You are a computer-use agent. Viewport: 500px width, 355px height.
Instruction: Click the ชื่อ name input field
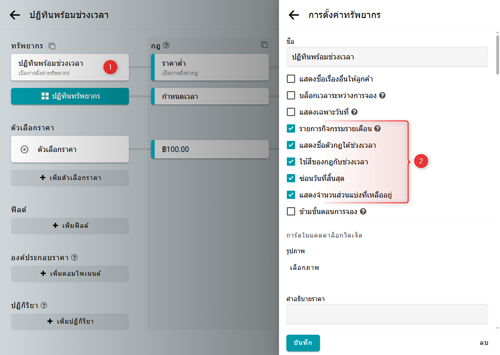pos(387,57)
